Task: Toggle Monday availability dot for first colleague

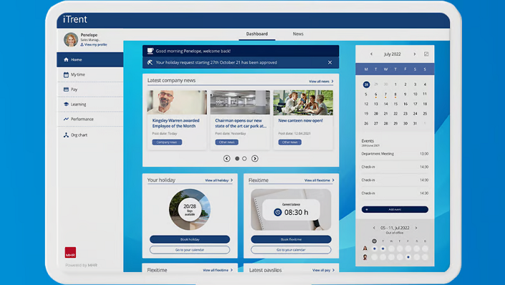Action: coord(374,248)
